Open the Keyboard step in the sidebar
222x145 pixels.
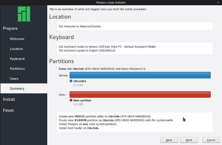pos(17,59)
